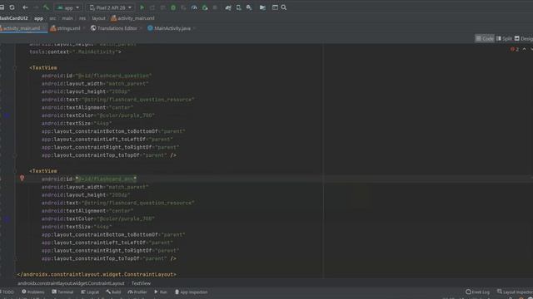
Task: Open the AVD Manager device icon
Action: point(239,7)
